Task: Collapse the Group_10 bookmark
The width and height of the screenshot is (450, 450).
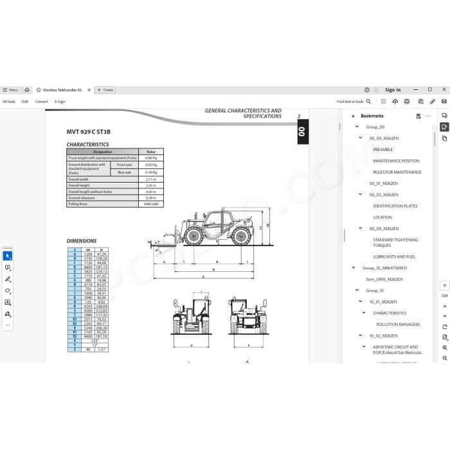Action: point(357,290)
